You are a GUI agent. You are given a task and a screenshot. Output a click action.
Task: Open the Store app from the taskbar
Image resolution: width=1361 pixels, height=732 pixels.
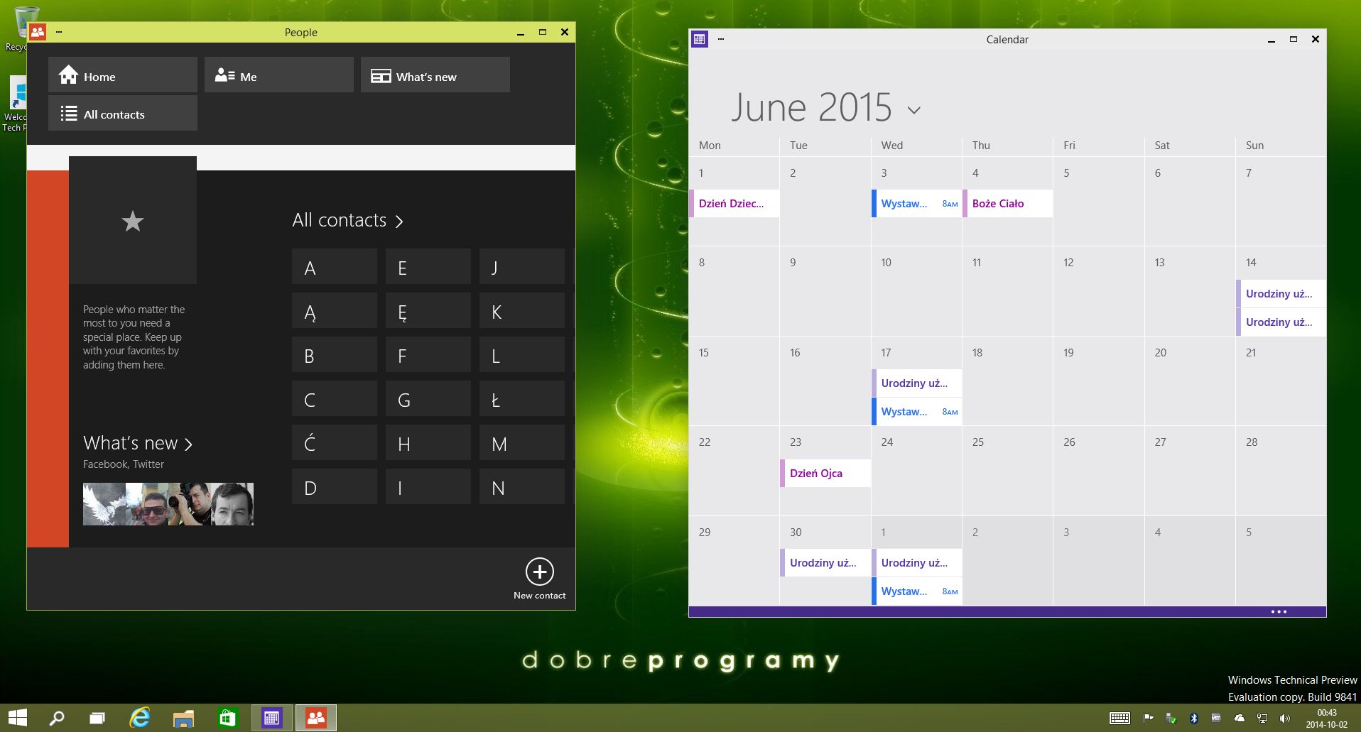(x=227, y=719)
